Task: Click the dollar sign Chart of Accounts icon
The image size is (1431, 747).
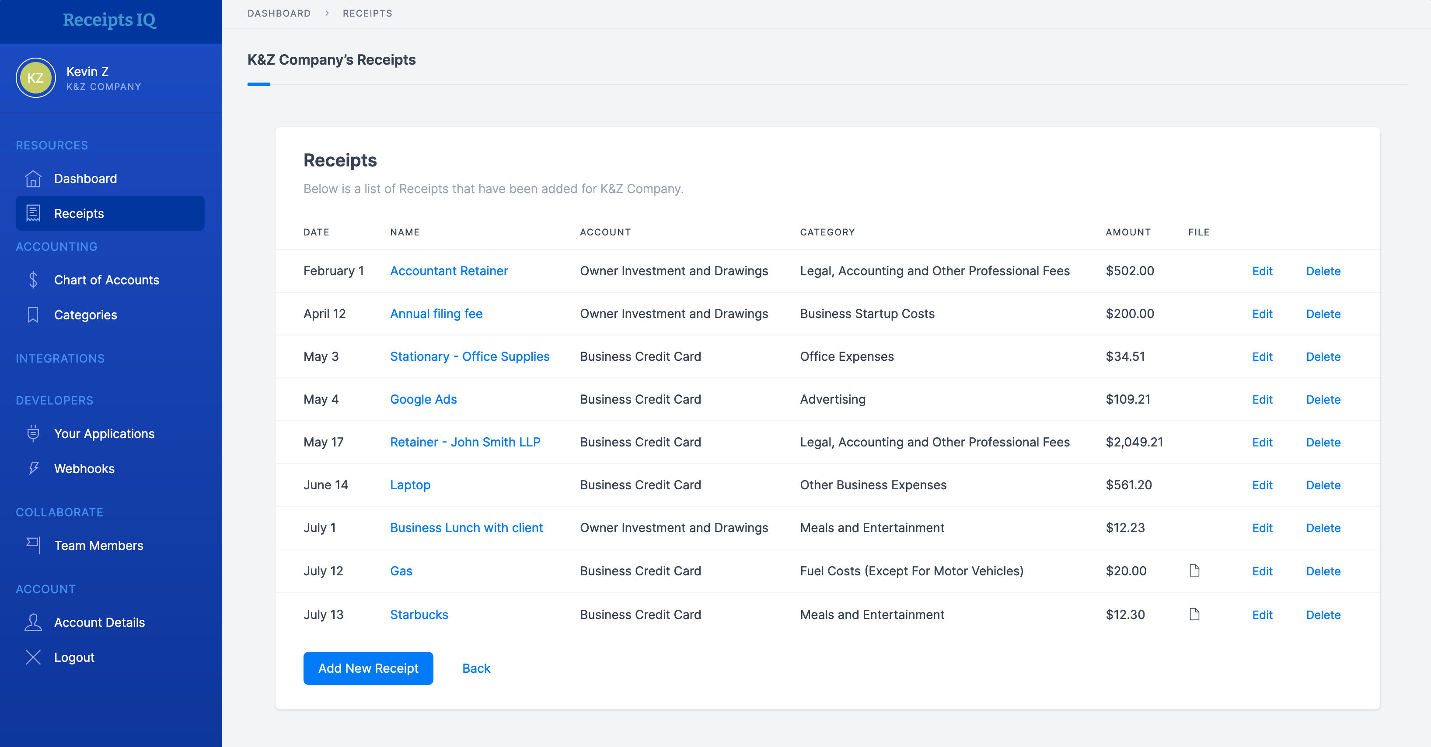Action: 33,280
